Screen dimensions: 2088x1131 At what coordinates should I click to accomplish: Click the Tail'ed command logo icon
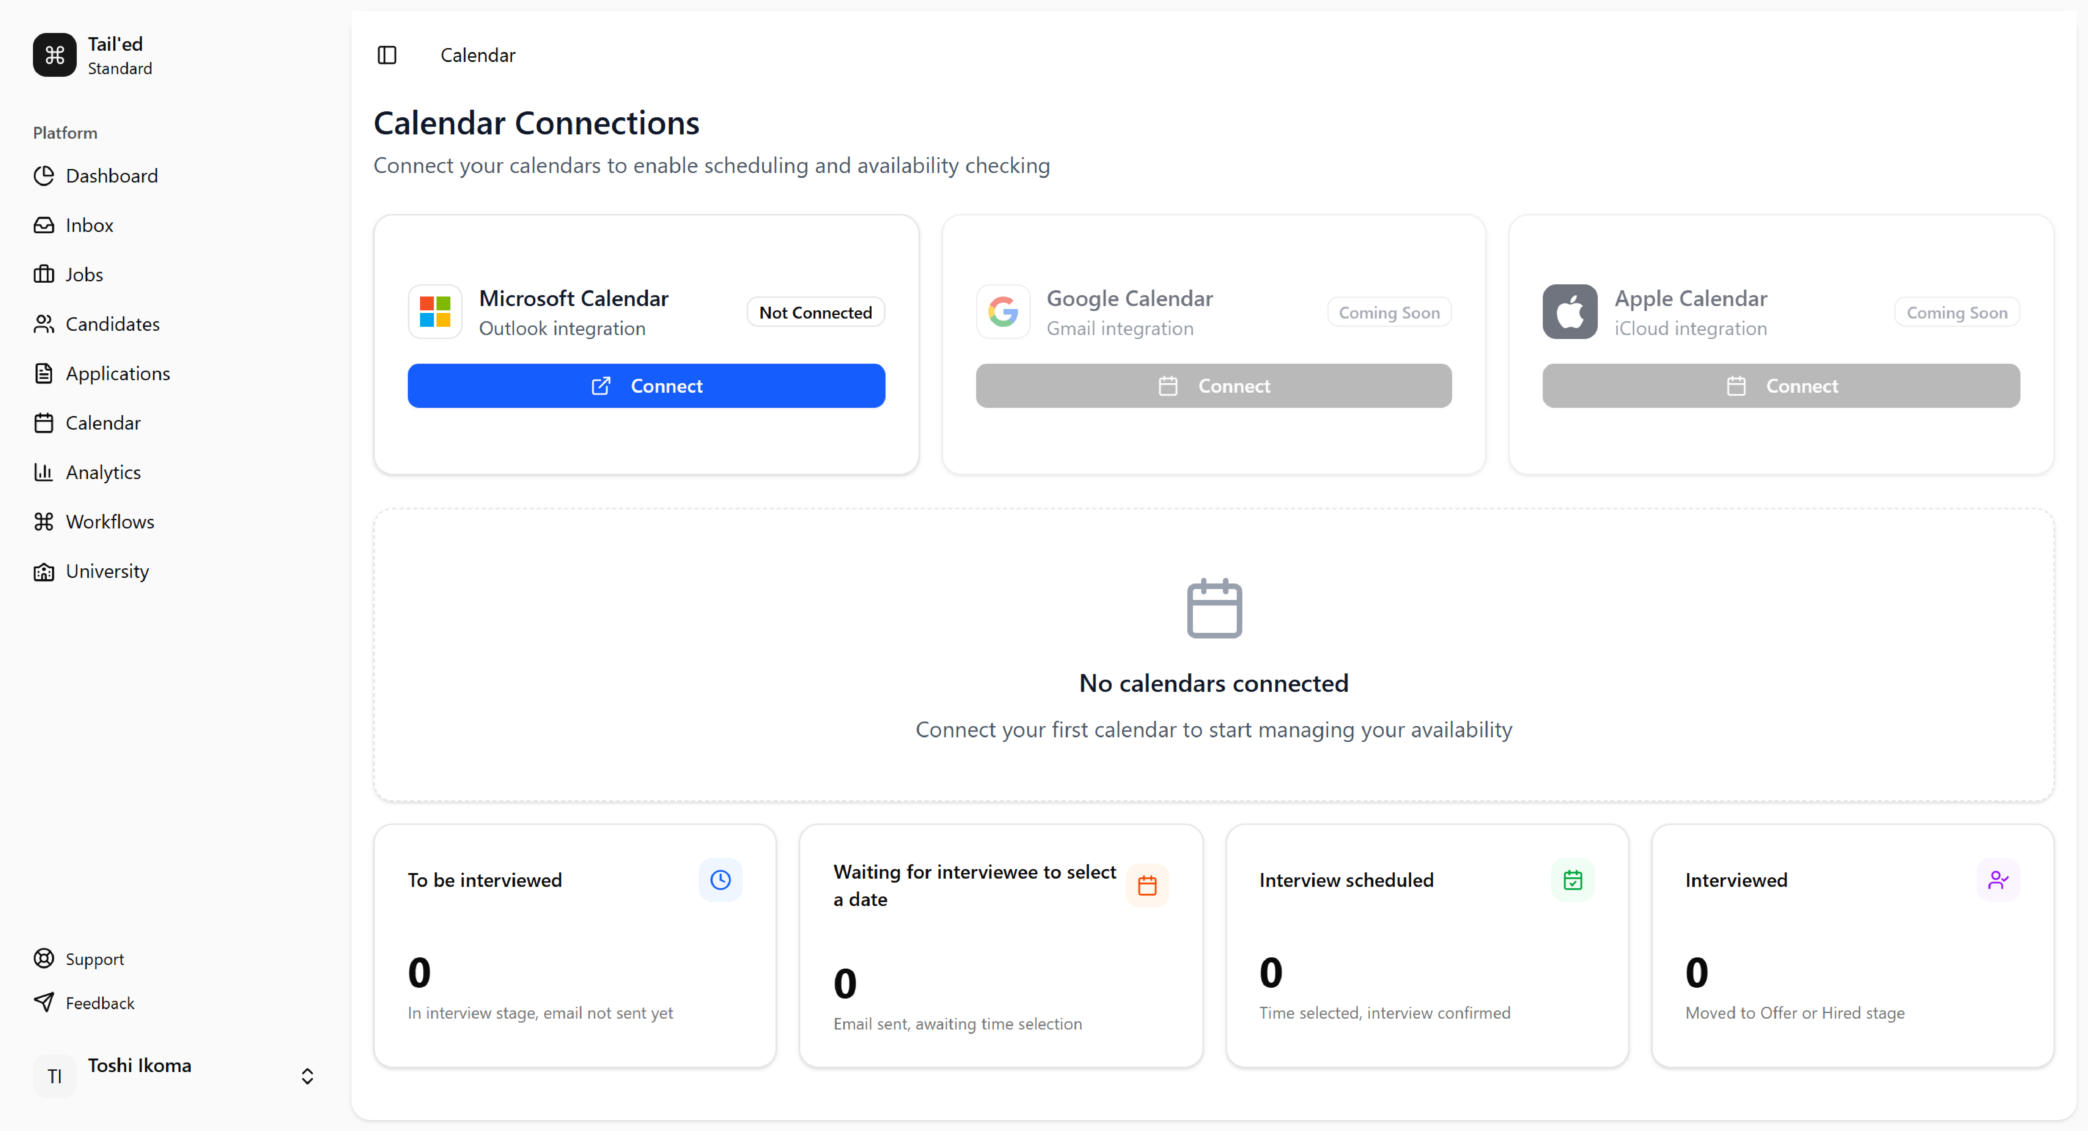pyautogui.click(x=54, y=55)
